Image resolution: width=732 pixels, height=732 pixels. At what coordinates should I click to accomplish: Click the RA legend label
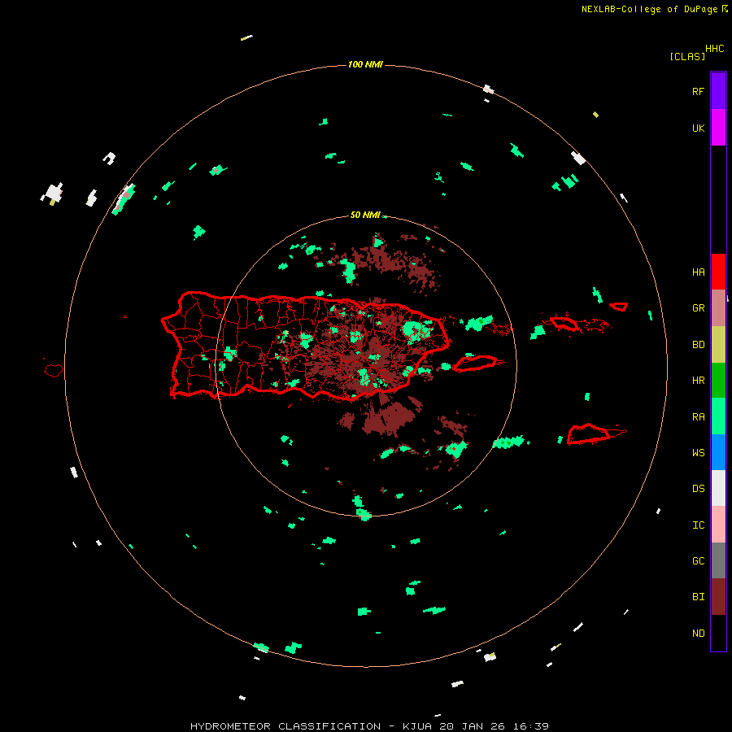click(698, 417)
